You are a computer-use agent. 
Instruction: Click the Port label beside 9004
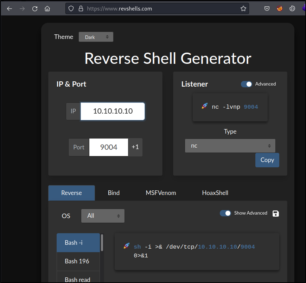pyautogui.click(x=79, y=147)
